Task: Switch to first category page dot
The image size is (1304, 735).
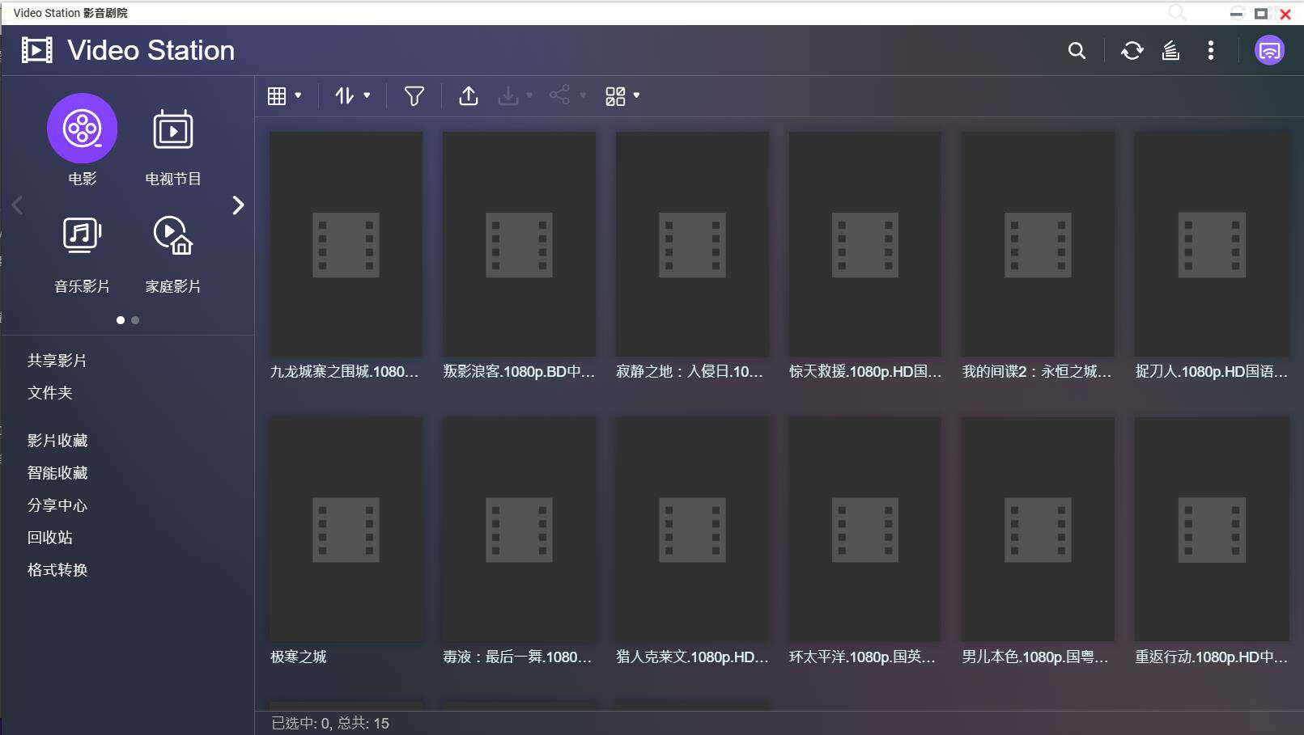Action: tap(121, 320)
